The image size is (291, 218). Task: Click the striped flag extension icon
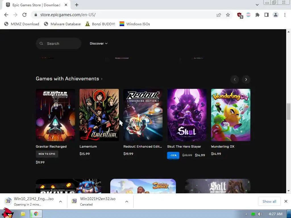click(248, 15)
